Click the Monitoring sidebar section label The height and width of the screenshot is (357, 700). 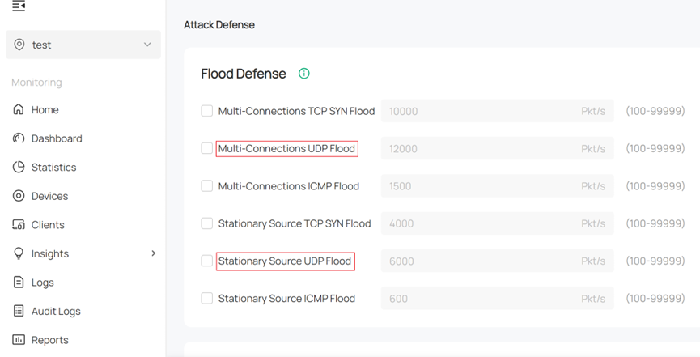tap(36, 83)
